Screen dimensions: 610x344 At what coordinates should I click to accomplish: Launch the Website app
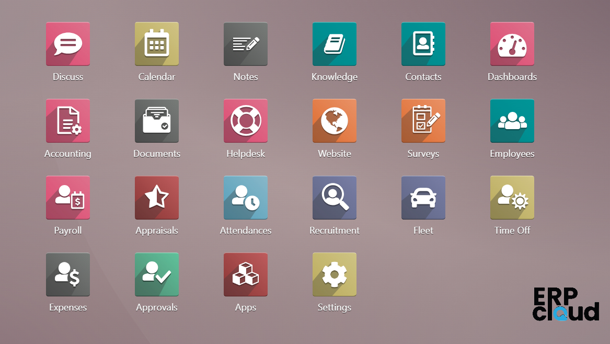point(335,121)
